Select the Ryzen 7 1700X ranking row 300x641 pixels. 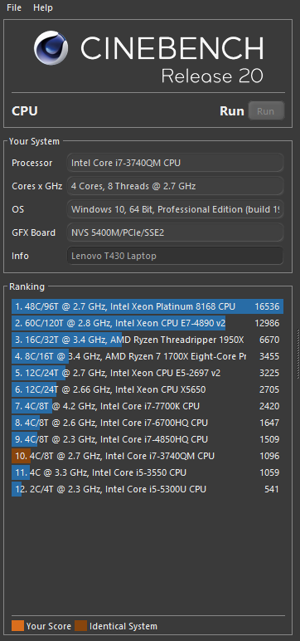148,356
